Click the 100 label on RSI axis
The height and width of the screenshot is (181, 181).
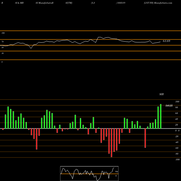click(3, 33)
